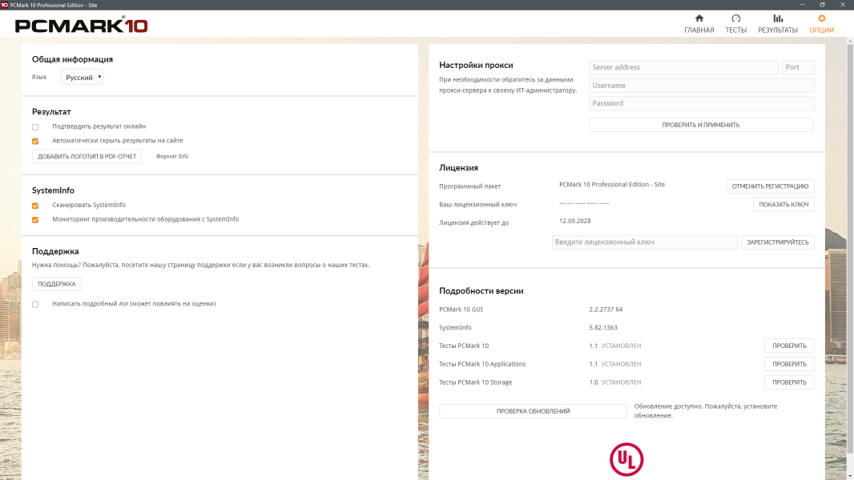
Task: Enable Подтвердить результат онлайн checkbox
Action: (x=35, y=126)
